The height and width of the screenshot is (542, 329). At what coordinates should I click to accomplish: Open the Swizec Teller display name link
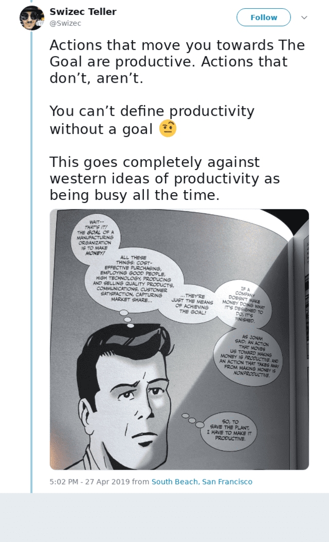tap(83, 12)
